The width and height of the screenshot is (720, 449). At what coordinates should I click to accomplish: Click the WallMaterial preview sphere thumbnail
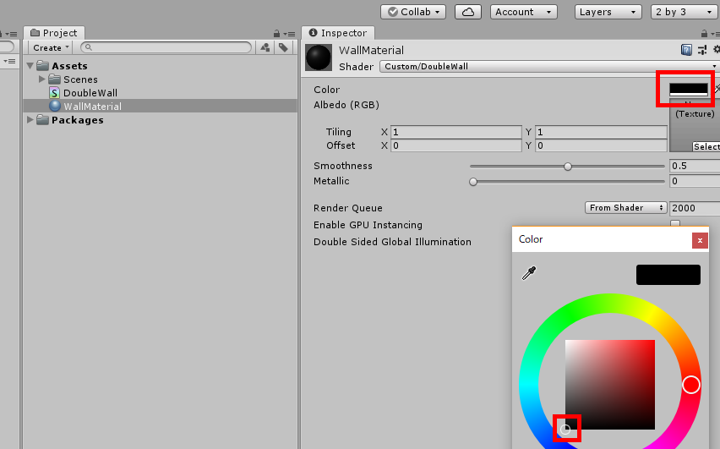[319, 57]
